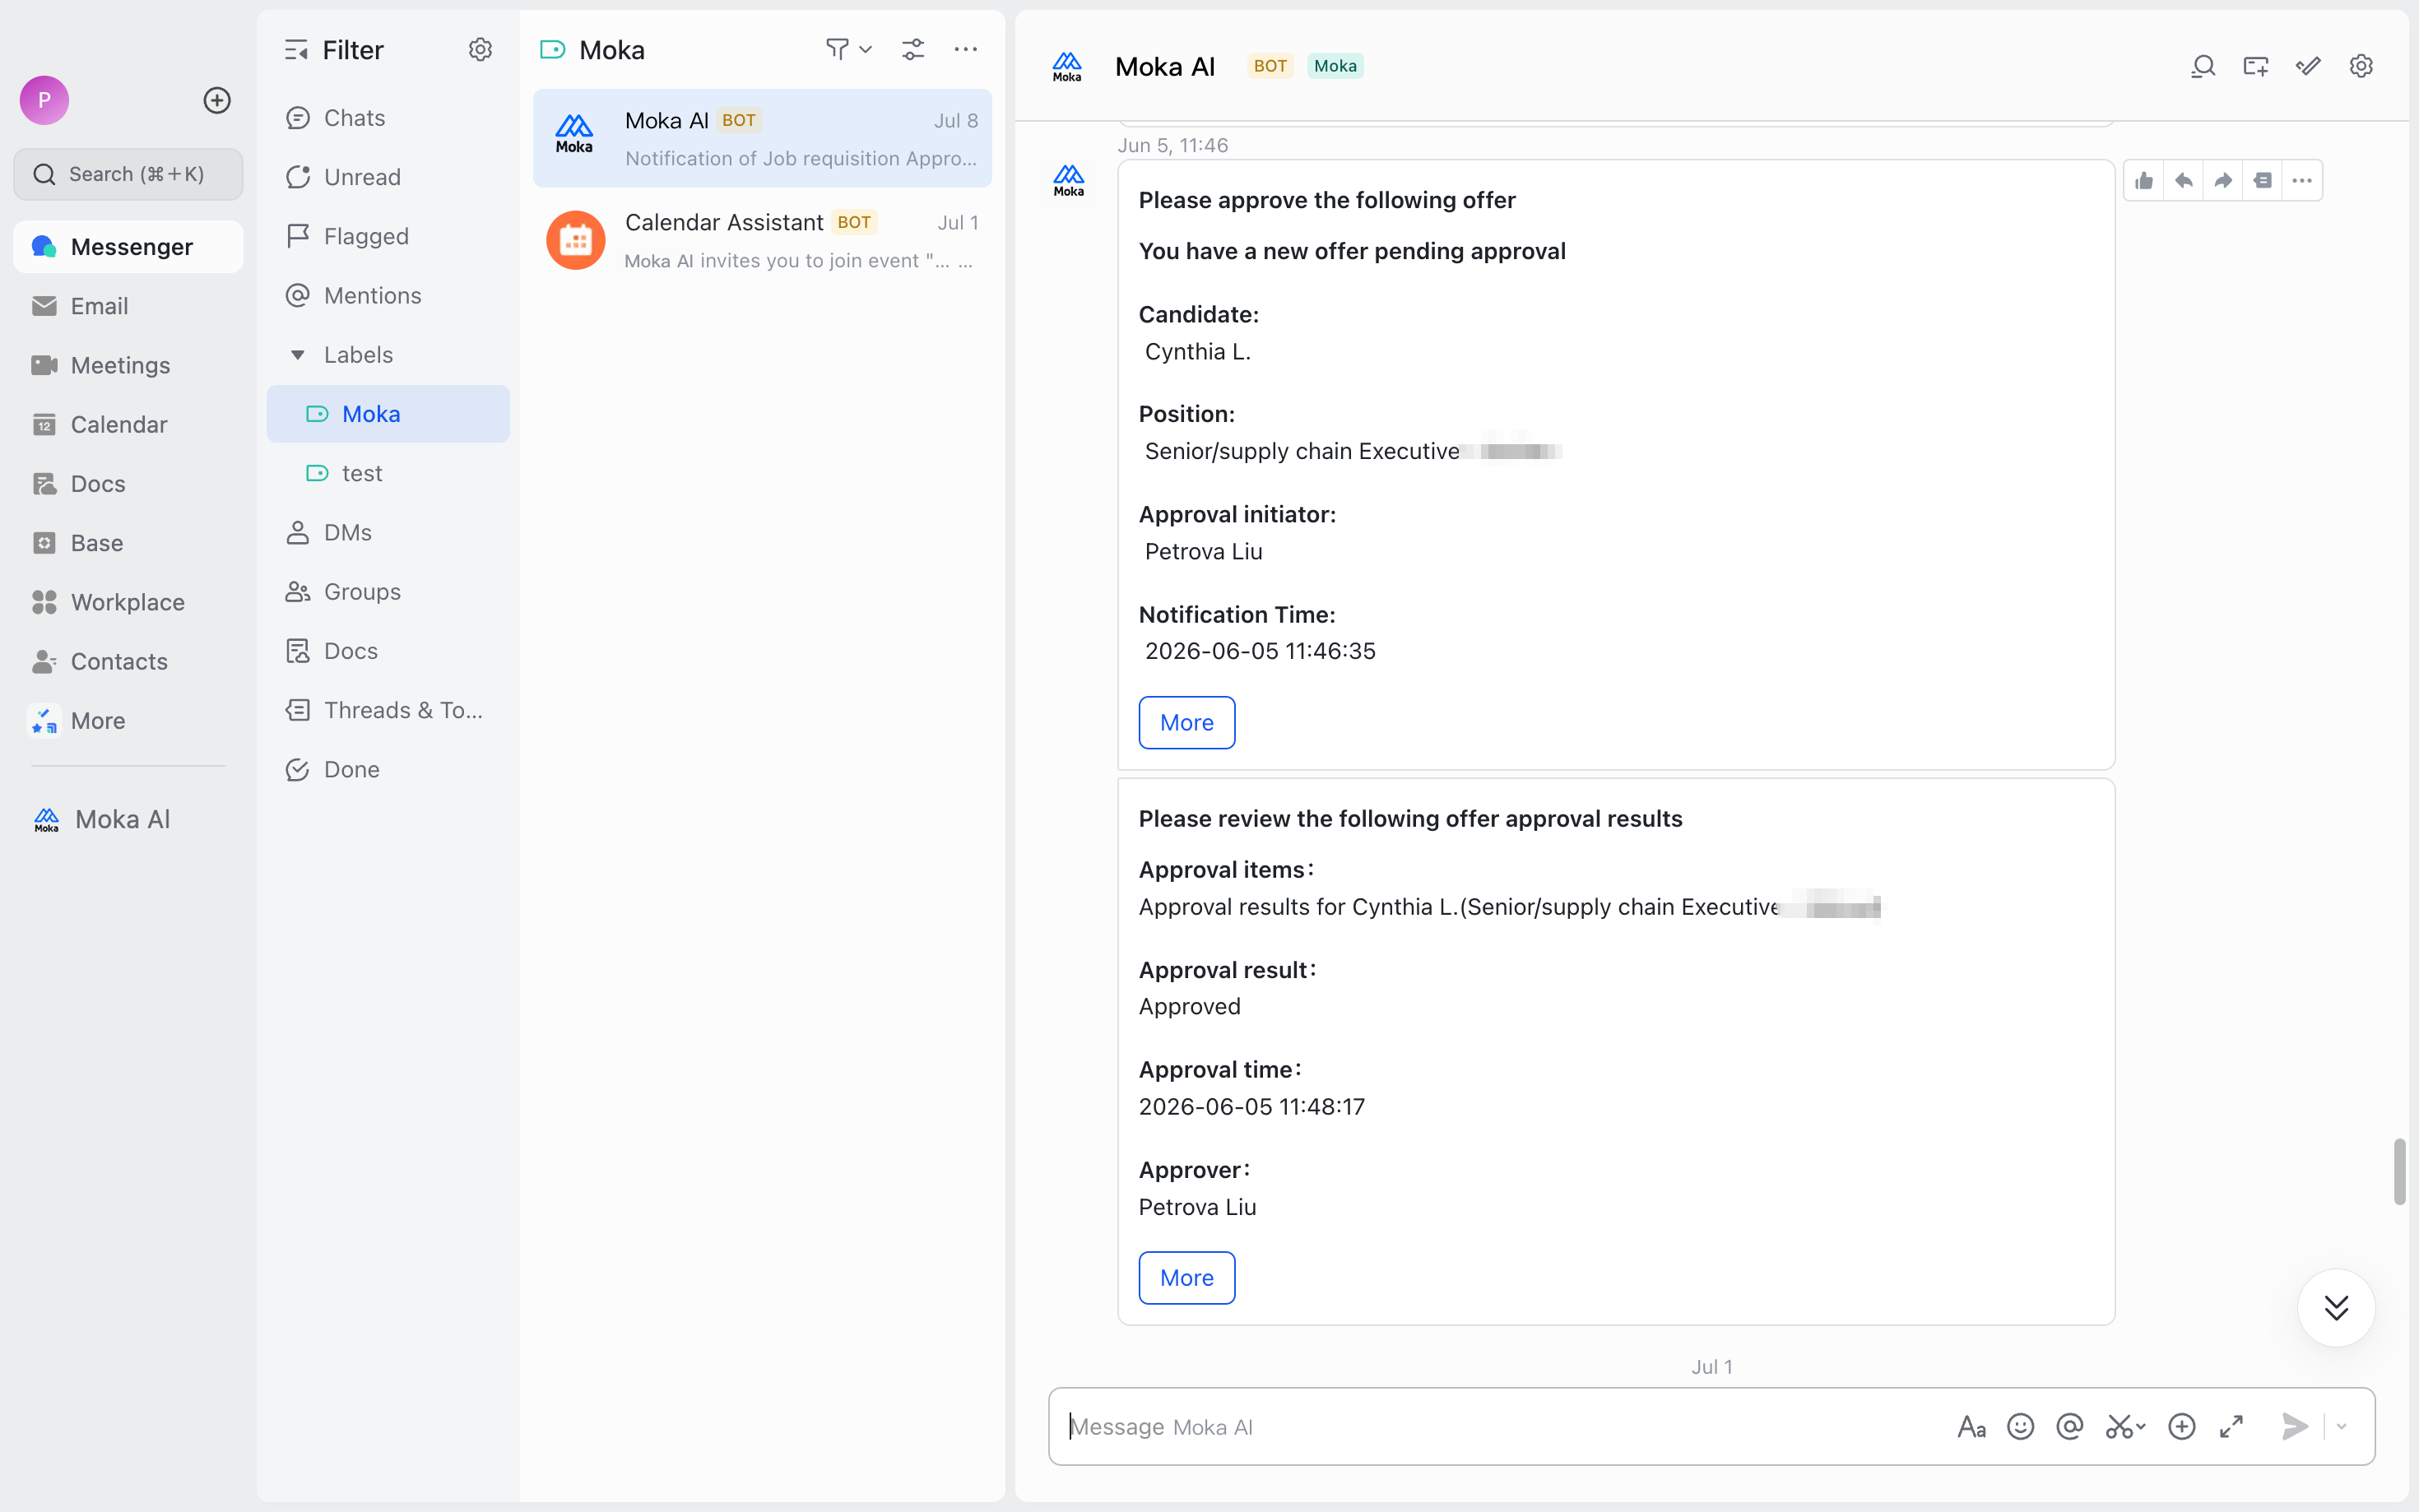Search in the Moka AI chat

2203,66
